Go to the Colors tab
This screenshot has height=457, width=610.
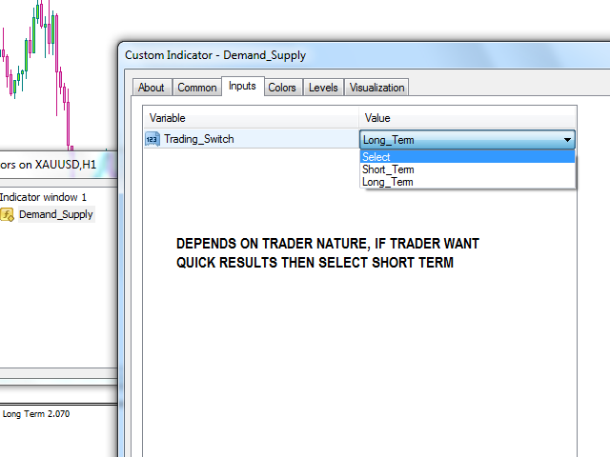282,88
